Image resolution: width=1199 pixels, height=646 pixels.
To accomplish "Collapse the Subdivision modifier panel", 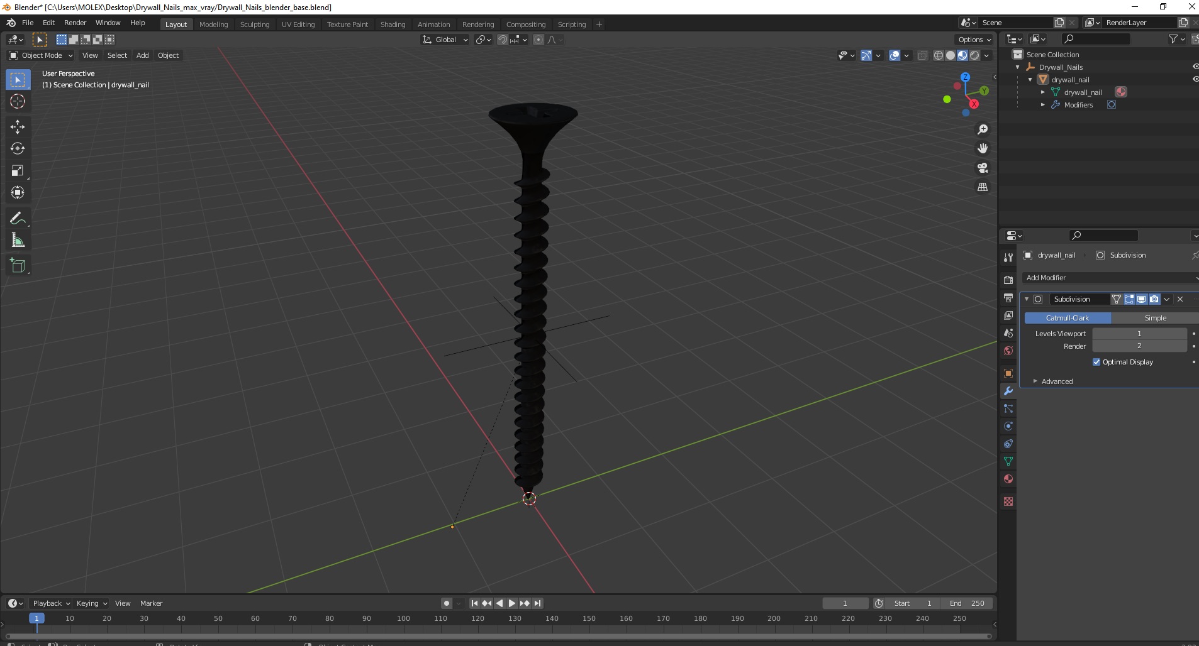I will coord(1027,299).
